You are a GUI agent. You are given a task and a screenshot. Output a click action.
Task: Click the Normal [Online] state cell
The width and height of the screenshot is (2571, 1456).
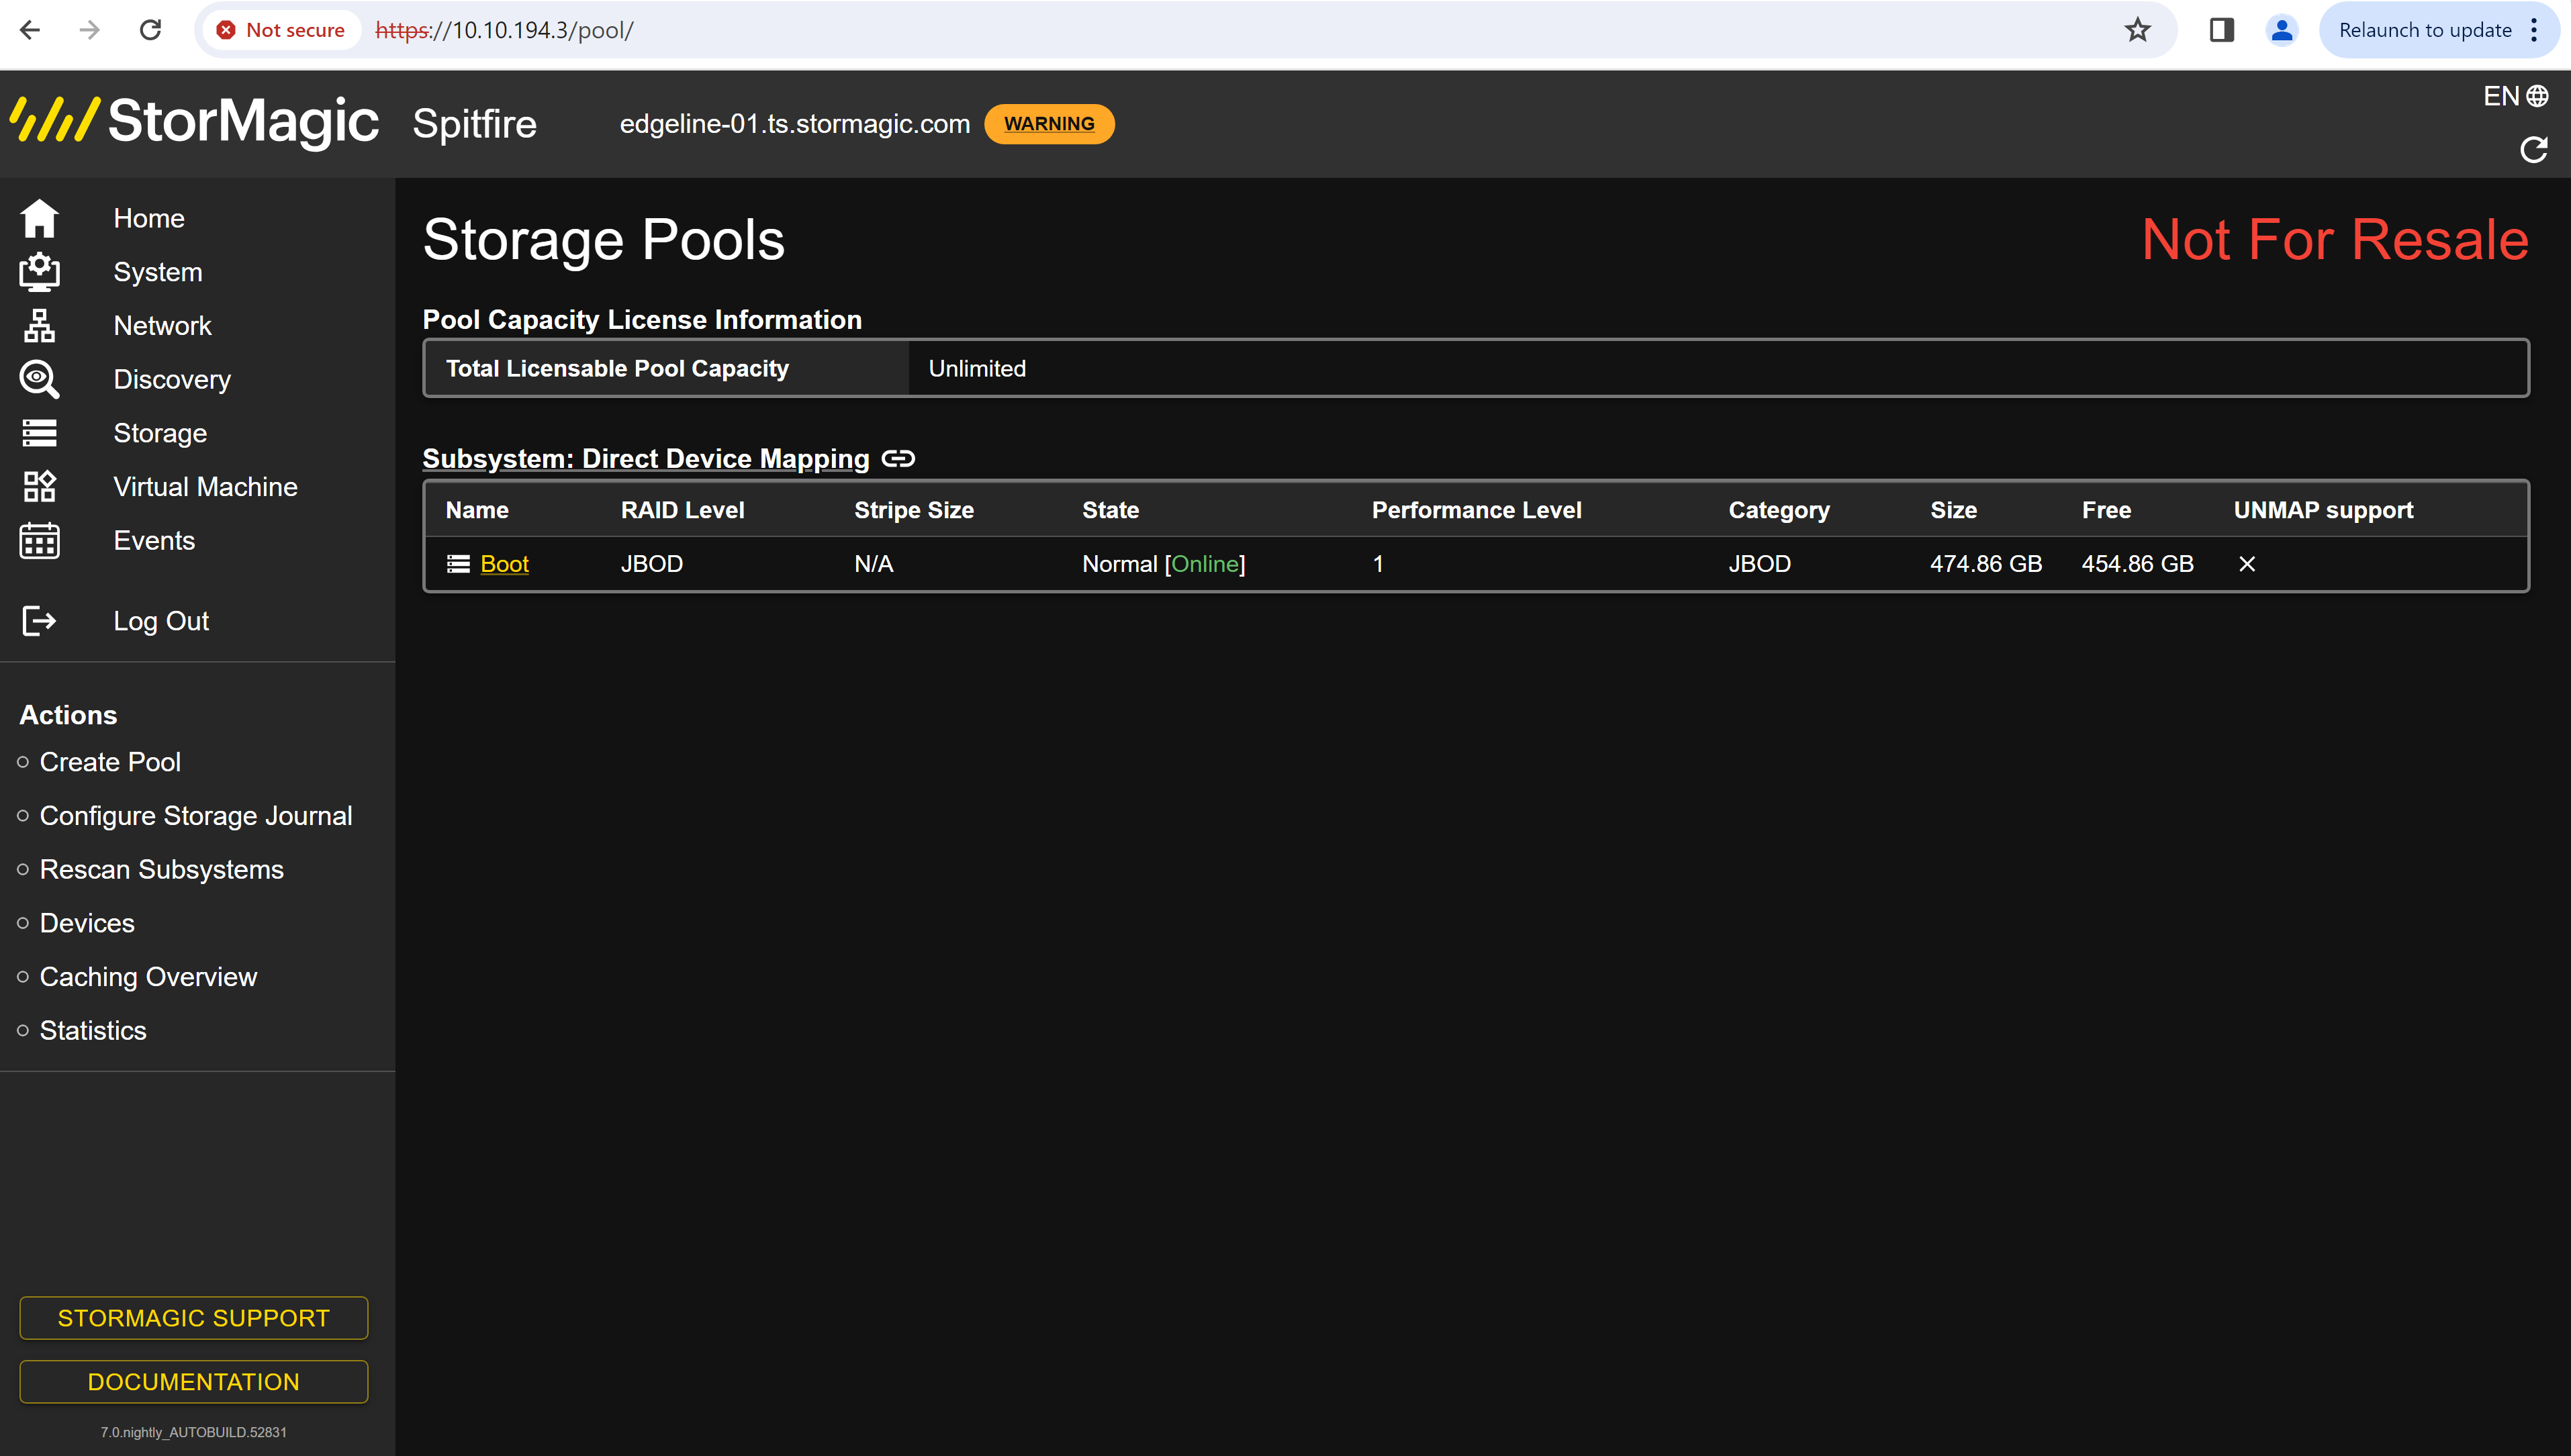point(1164,564)
